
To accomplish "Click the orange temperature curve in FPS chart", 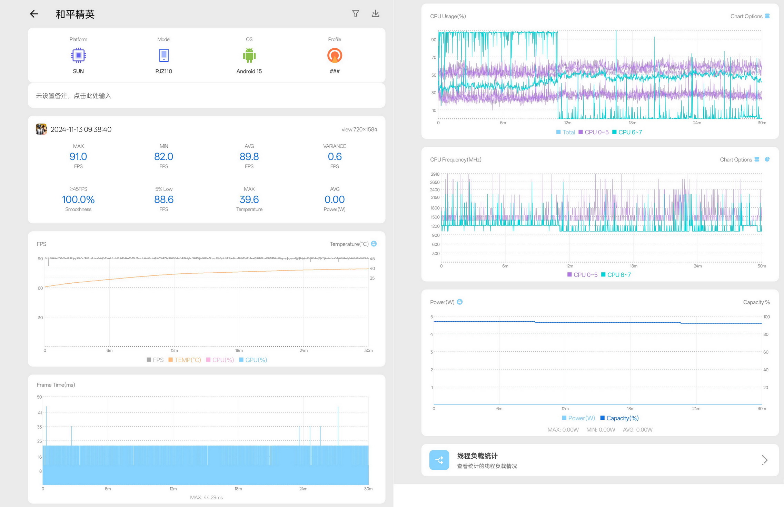I will [x=207, y=273].
